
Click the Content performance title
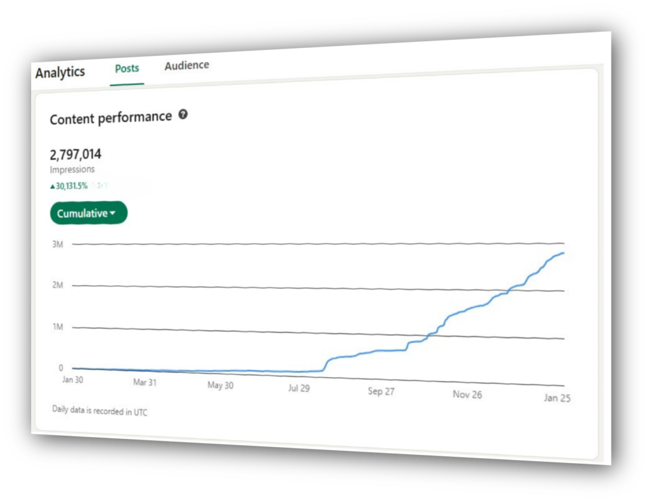(110, 118)
